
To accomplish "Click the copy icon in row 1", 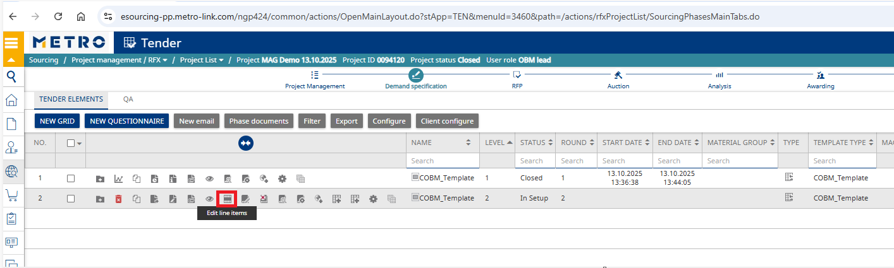I will click(x=136, y=178).
